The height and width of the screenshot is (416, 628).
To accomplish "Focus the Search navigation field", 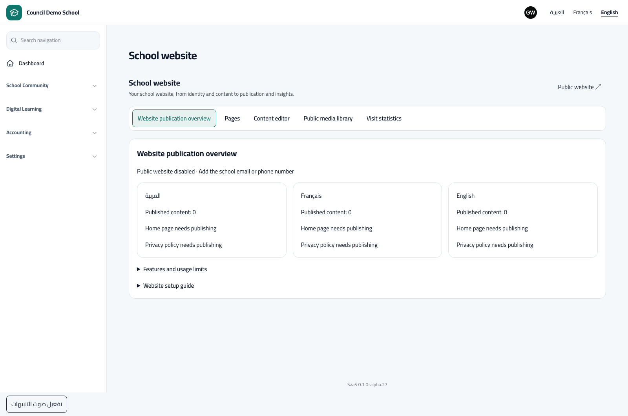I will (53, 40).
